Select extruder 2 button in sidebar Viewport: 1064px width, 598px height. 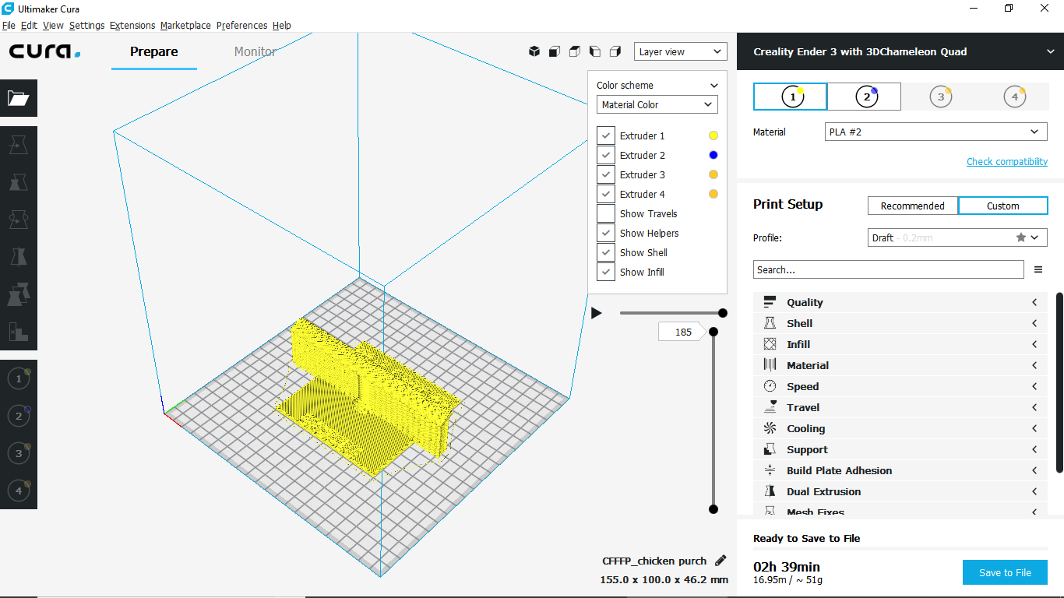19,417
